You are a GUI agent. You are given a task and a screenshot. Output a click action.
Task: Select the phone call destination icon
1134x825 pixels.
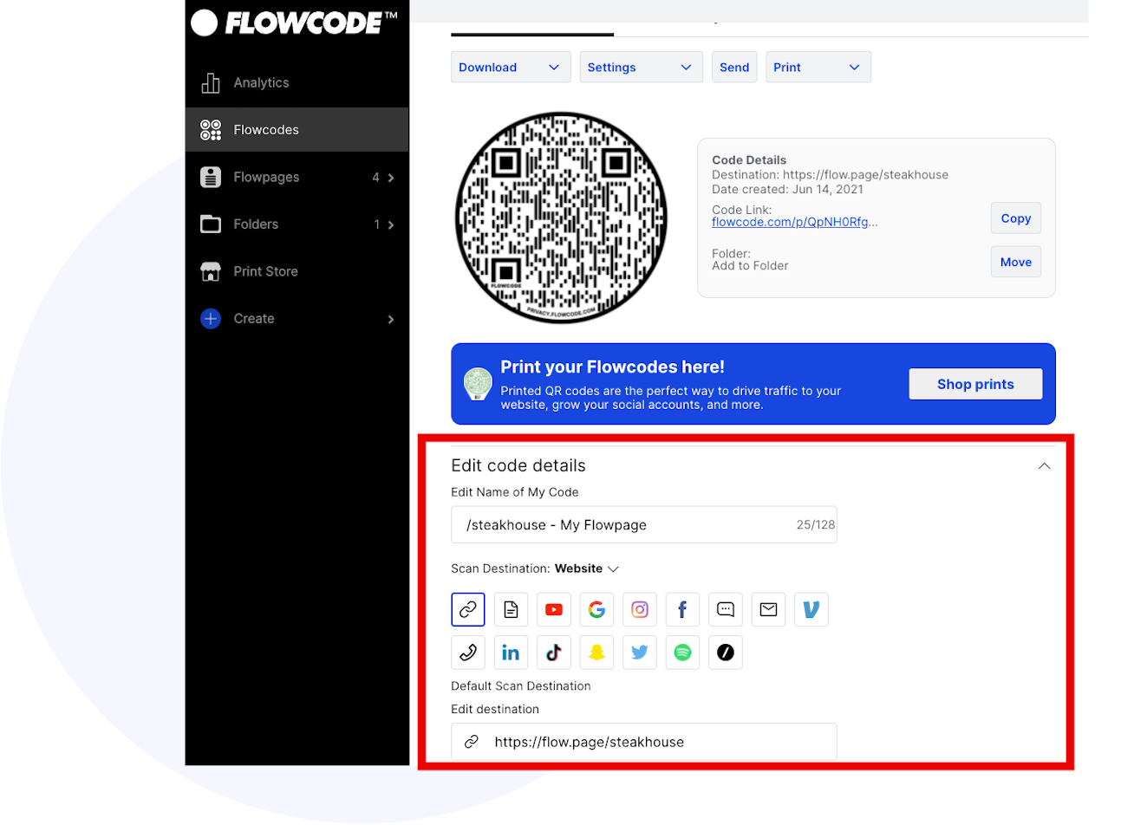point(468,653)
